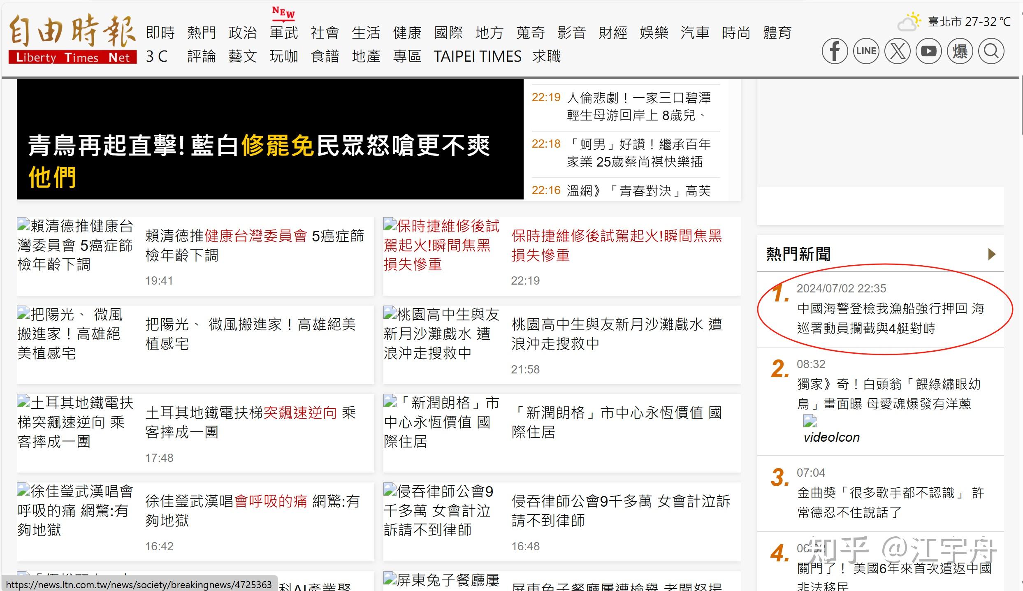
Task: Open the 玩咖 section
Action: 284,56
